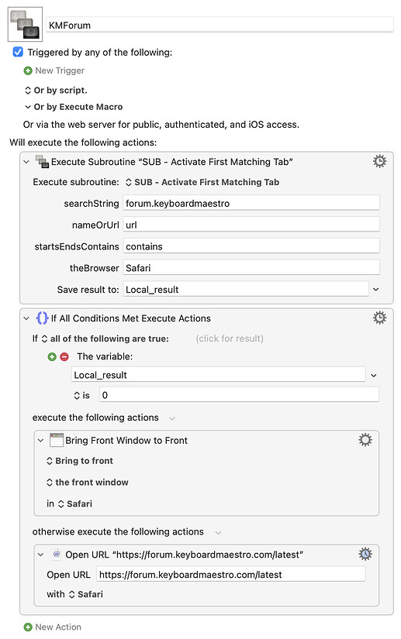
Task: Open gear menu of Bring Front Window action
Action: coord(365,440)
